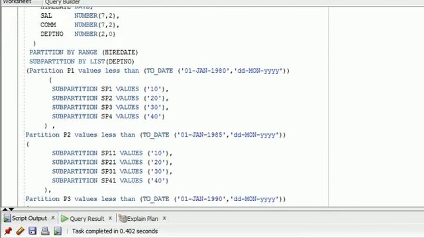The image size is (424, 238).
Task: Click the '01-JAN-1990' date literal
Action: click(x=201, y=199)
